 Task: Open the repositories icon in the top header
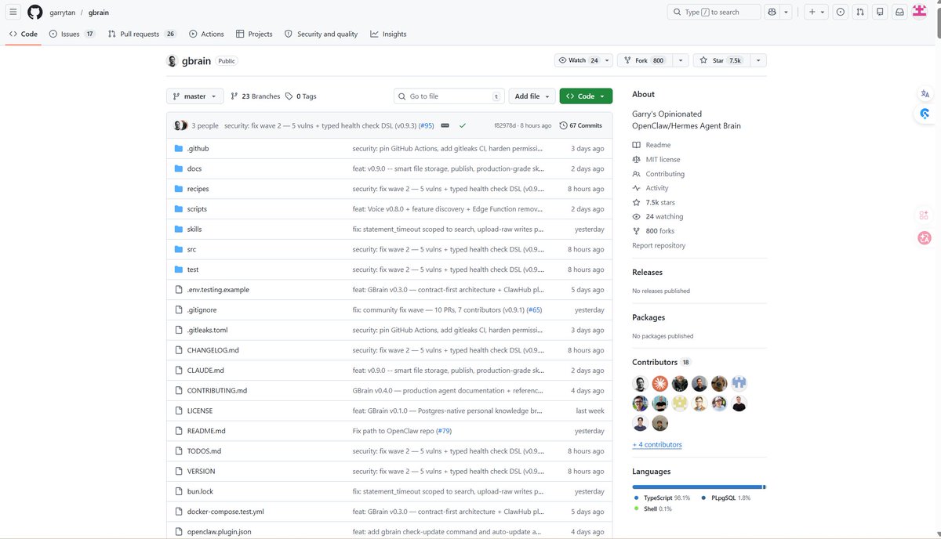[880, 12]
